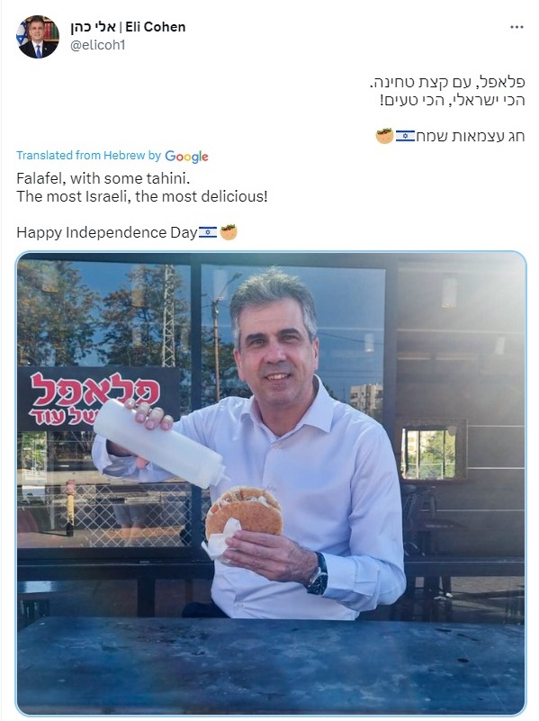
Task: Open the Eli Cohen display name link
Action: click(128, 27)
